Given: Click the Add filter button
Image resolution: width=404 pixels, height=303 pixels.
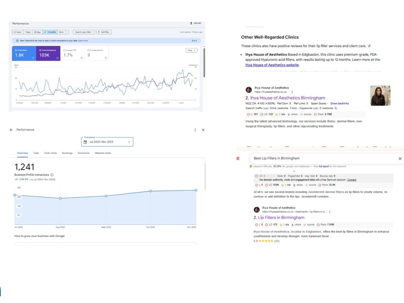Looking at the screenshot, I should click(x=104, y=32).
